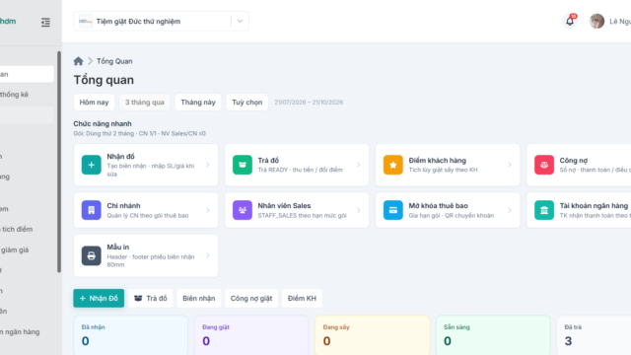Click the home icon in the breadcrumb
Image resolution: width=631 pixels, height=355 pixels.
click(78, 61)
